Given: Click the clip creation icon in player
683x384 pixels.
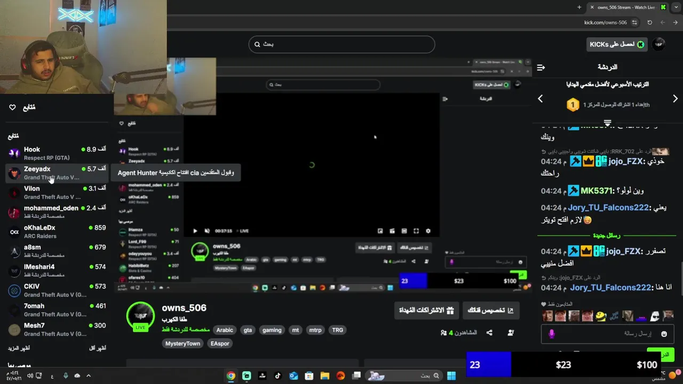Looking at the screenshot, I should (x=392, y=231).
